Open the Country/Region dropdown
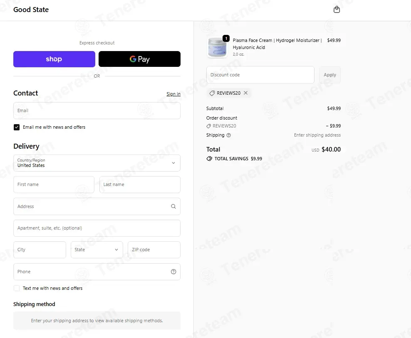The image size is (411, 338). click(x=97, y=163)
